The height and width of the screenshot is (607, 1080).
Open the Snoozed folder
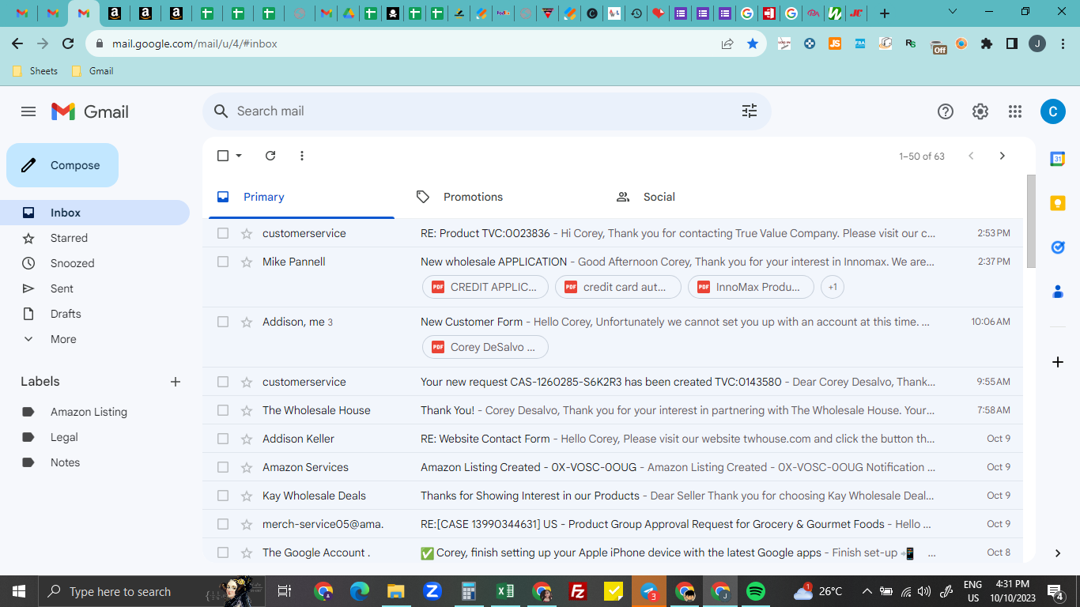point(95,263)
